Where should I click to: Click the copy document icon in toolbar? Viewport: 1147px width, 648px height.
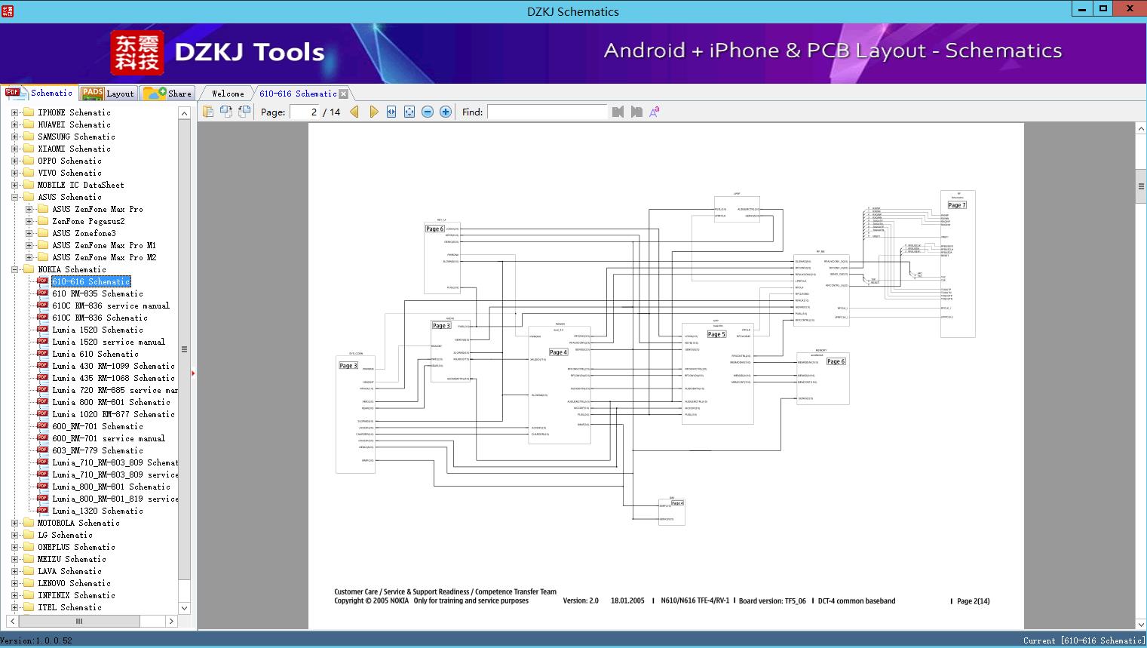(208, 112)
